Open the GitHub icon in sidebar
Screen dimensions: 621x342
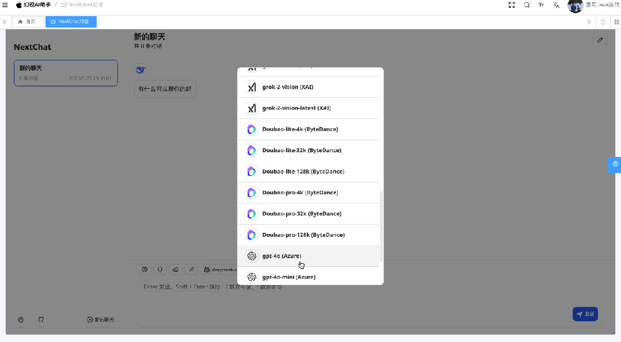pyautogui.click(x=41, y=320)
